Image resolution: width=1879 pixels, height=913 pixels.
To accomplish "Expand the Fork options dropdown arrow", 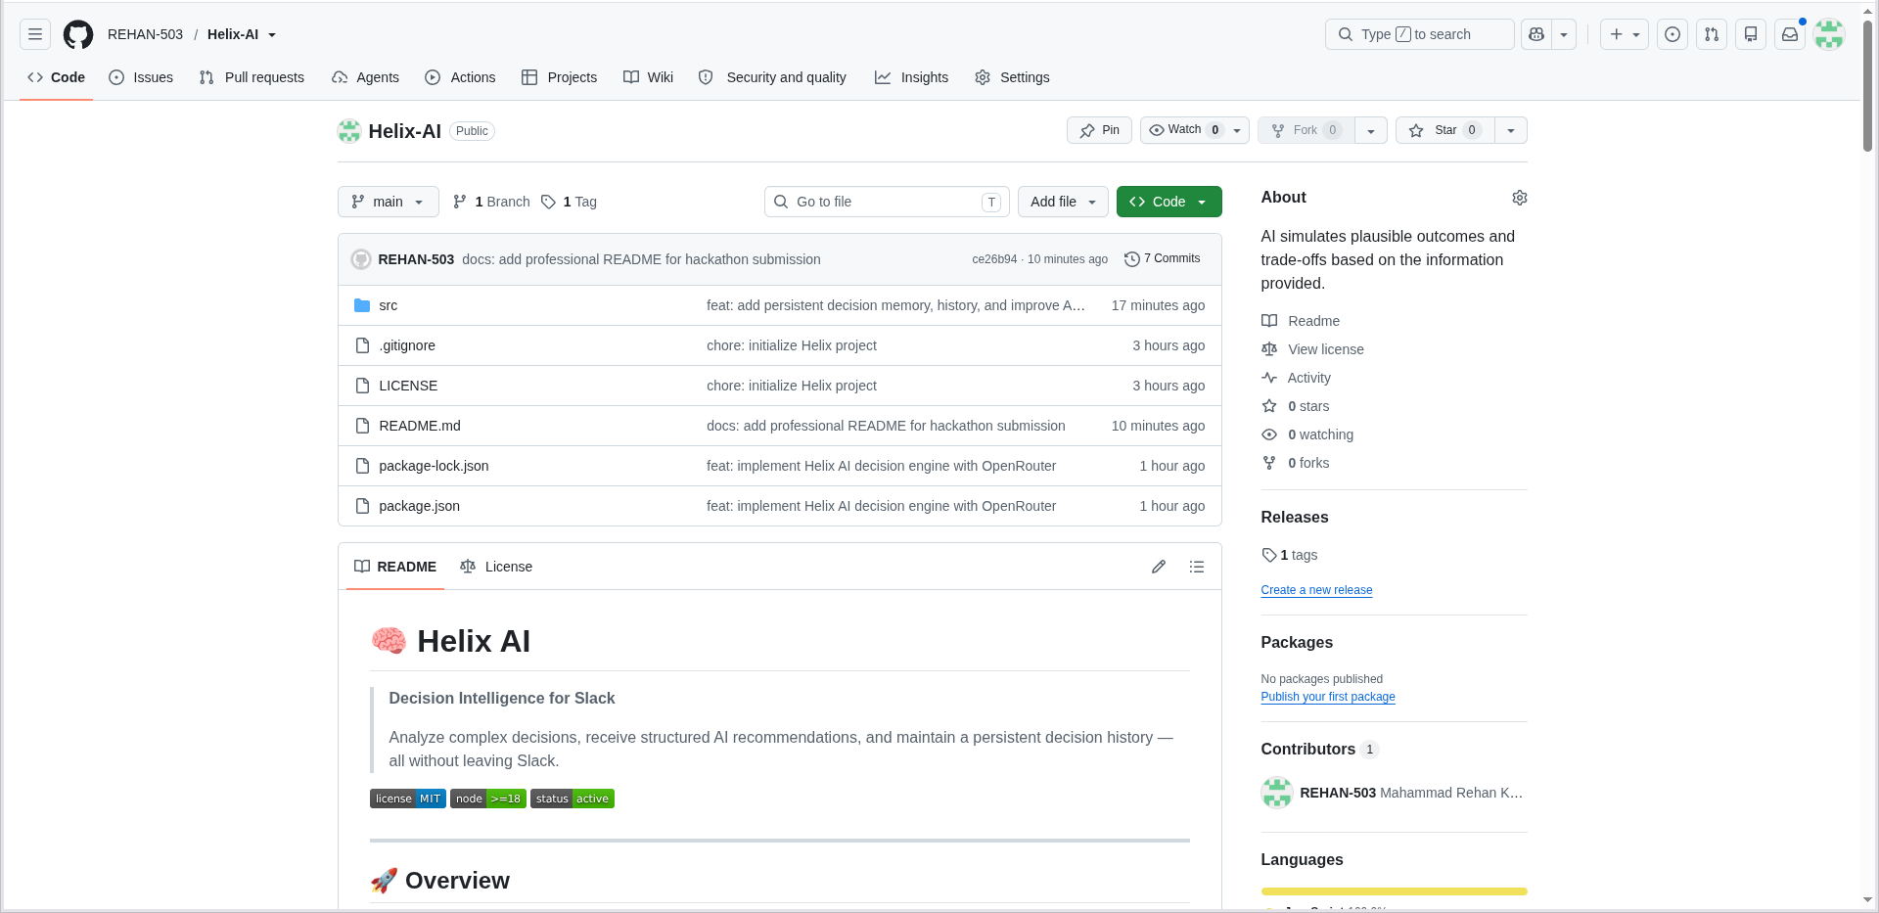I will coord(1371,130).
